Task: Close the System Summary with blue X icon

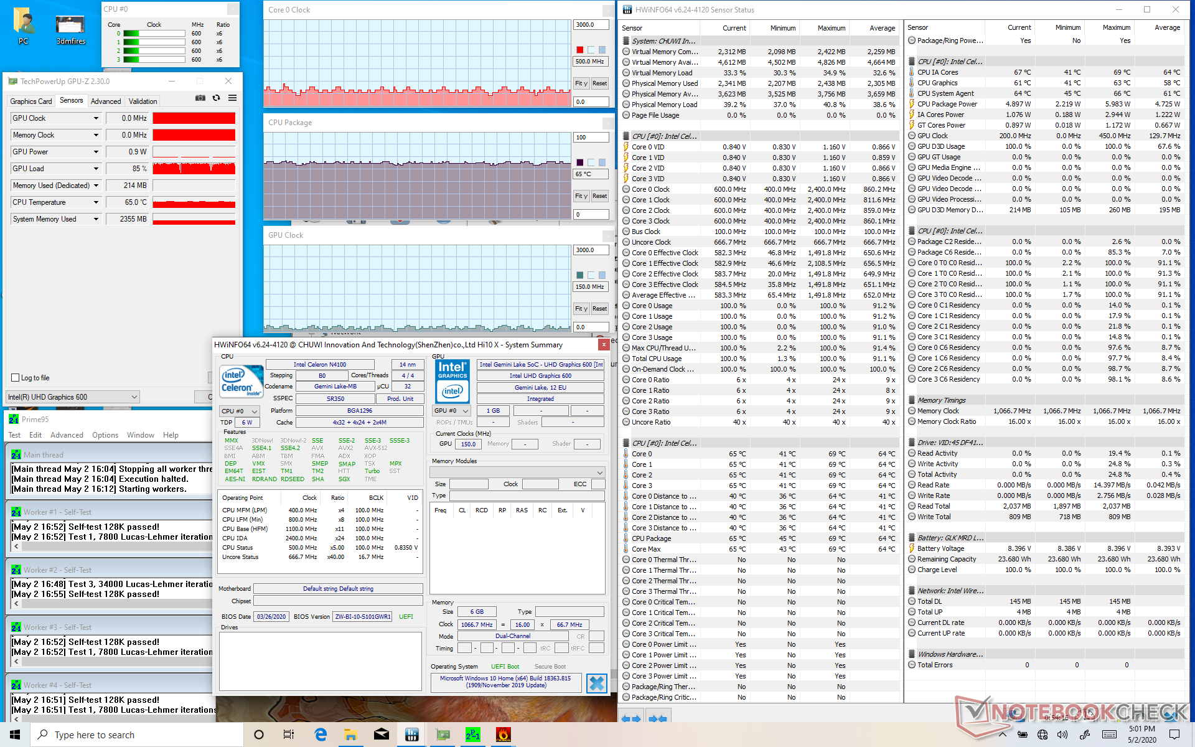Action: [596, 683]
